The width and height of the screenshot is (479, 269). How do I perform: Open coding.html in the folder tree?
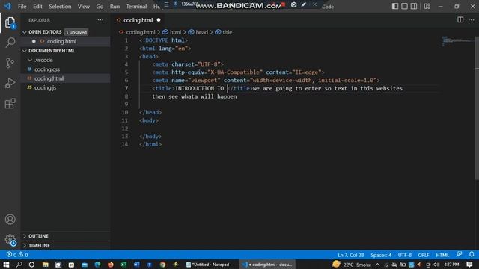(x=49, y=78)
